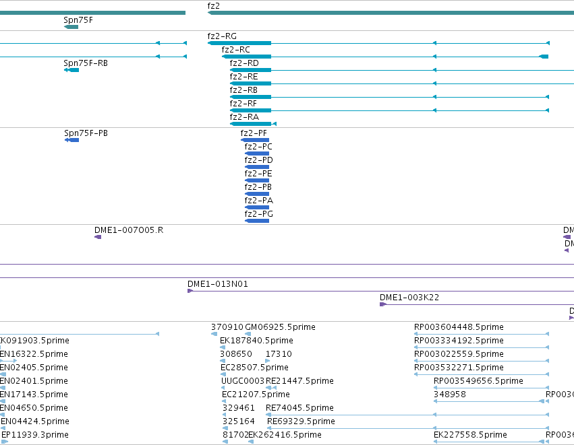The image size is (574, 445).
Task: Select the RP003604448.5prime EST
Action: 482,334
